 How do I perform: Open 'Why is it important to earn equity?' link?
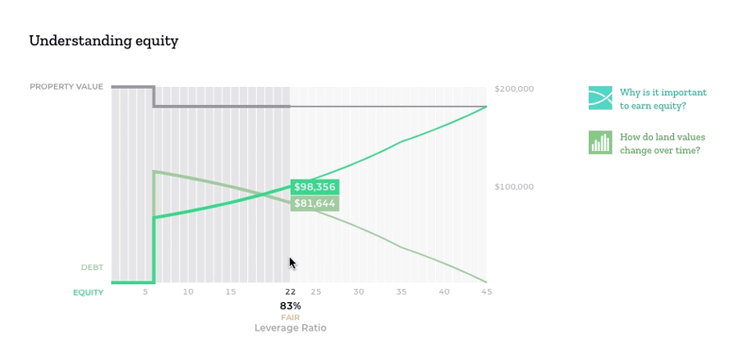click(x=663, y=99)
